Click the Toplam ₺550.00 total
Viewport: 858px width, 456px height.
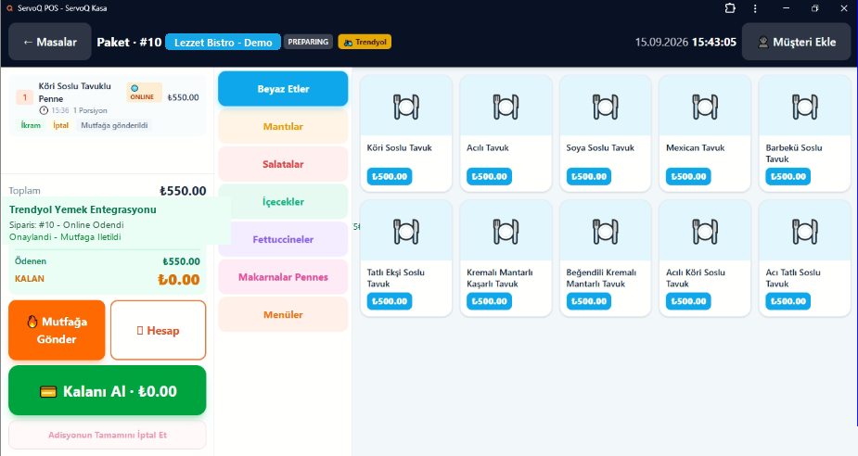coord(183,191)
